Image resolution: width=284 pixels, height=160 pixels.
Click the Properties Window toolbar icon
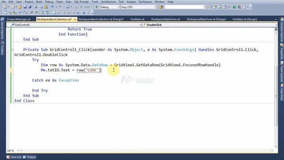(x=215, y=7)
